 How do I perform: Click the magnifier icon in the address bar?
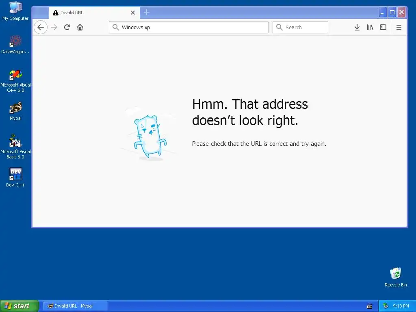coord(115,27)
